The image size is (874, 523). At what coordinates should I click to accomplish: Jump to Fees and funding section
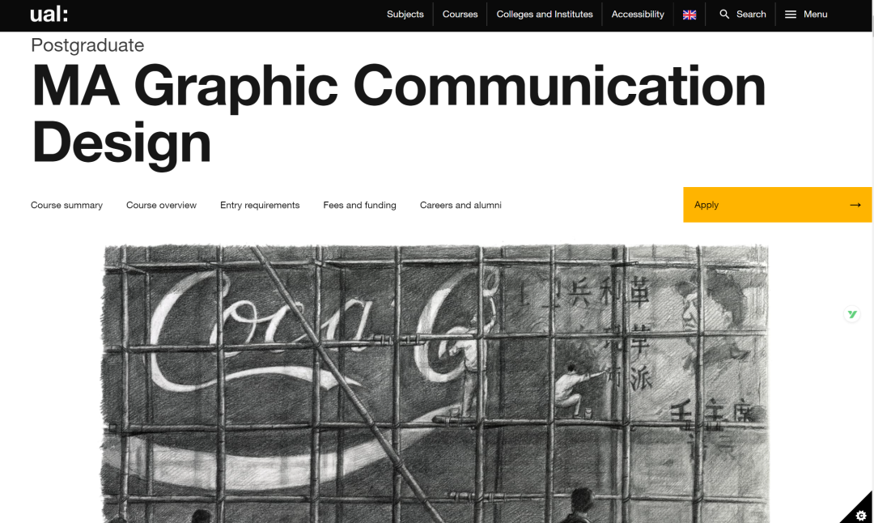click(359, 205)
